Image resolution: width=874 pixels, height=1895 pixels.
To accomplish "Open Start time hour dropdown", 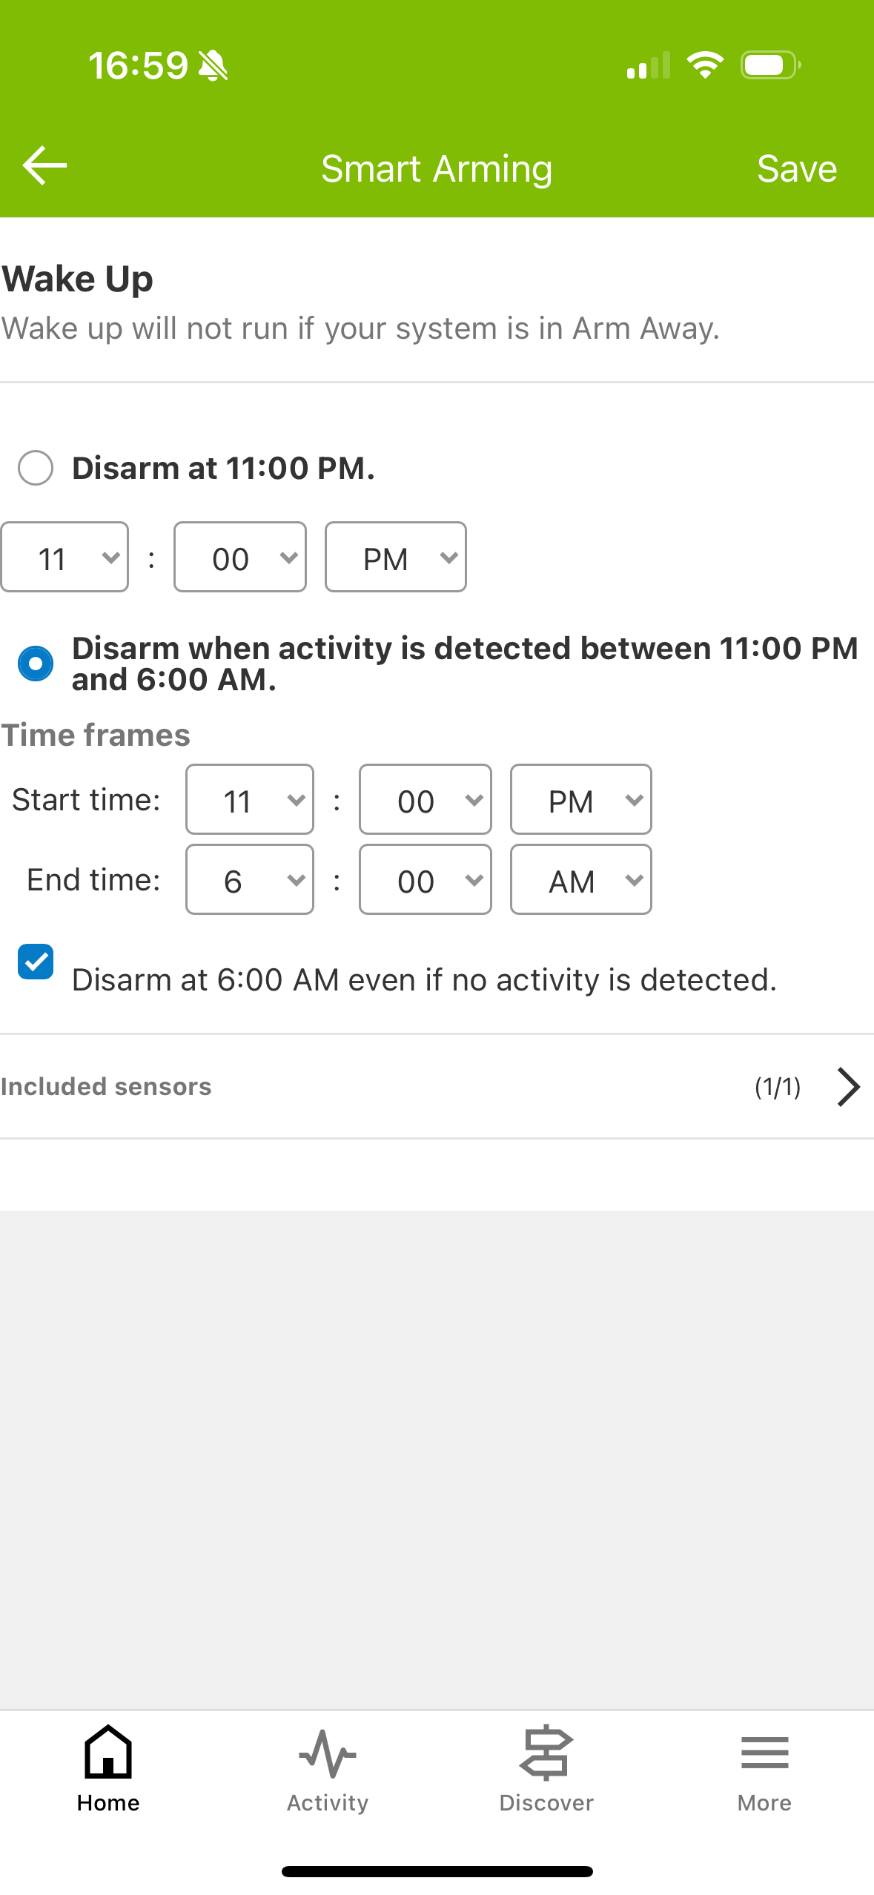I will (250, 799).
